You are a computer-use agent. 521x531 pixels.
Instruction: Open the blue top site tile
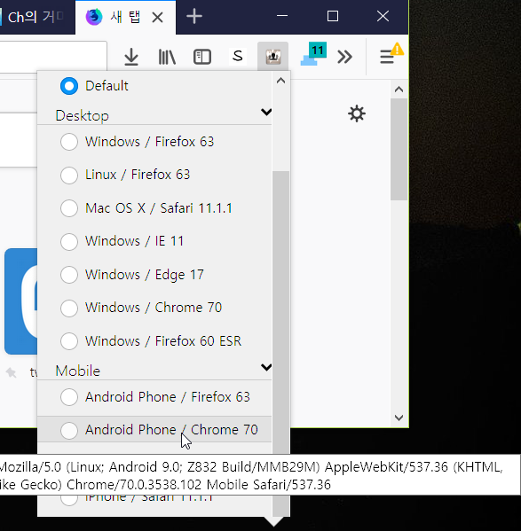pyautogui.click(x=21, y=301)
